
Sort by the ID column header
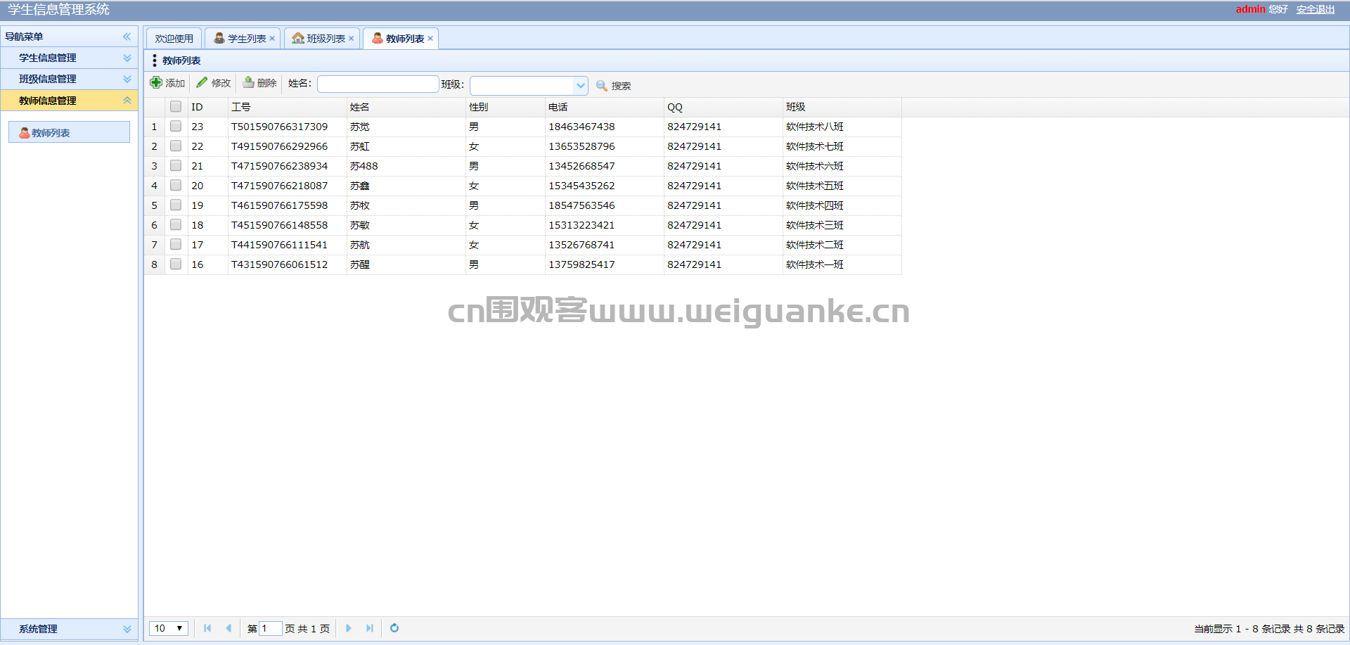pyautogui.click(x=207, y=107)
